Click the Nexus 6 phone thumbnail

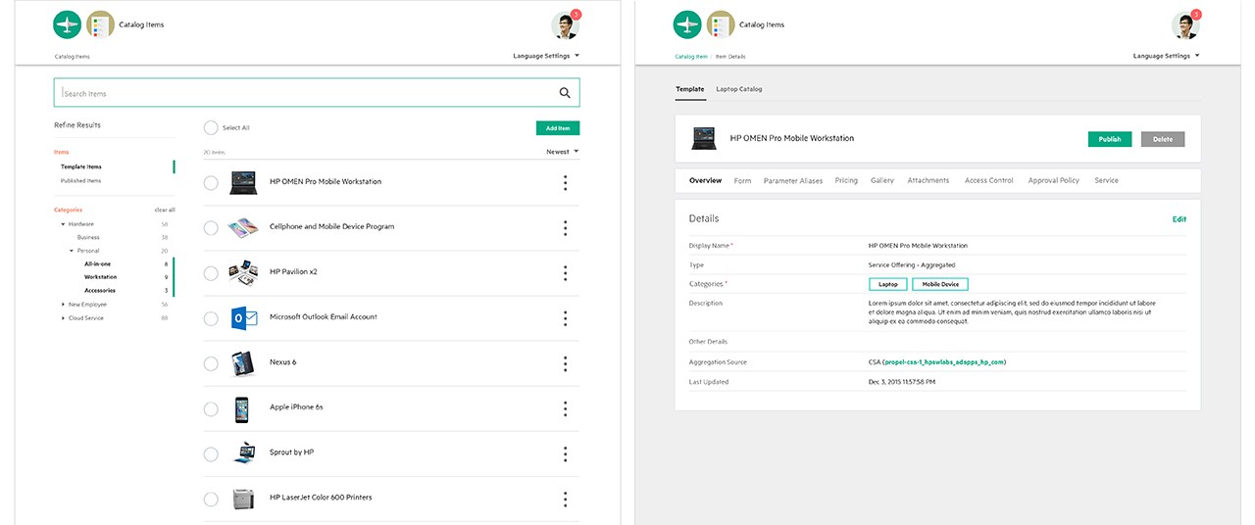click(x=243, y=363)
